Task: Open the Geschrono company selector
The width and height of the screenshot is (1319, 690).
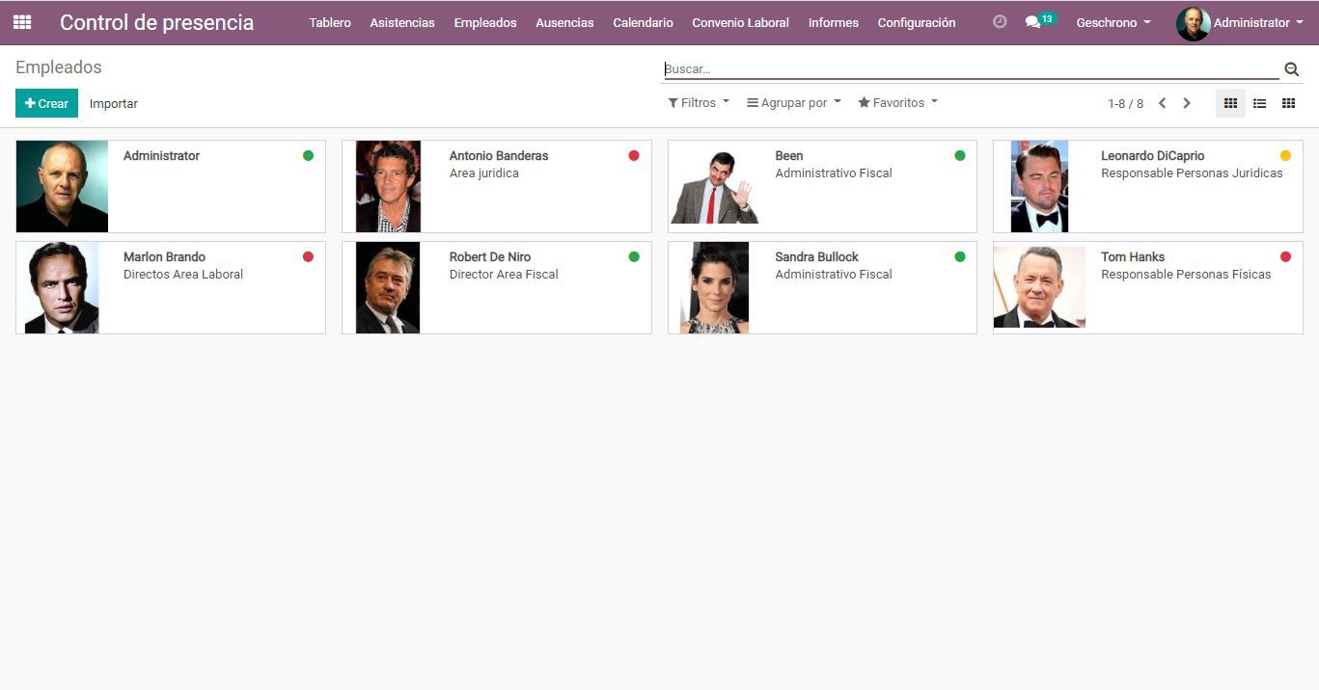Action: [x=1113, y=22]
